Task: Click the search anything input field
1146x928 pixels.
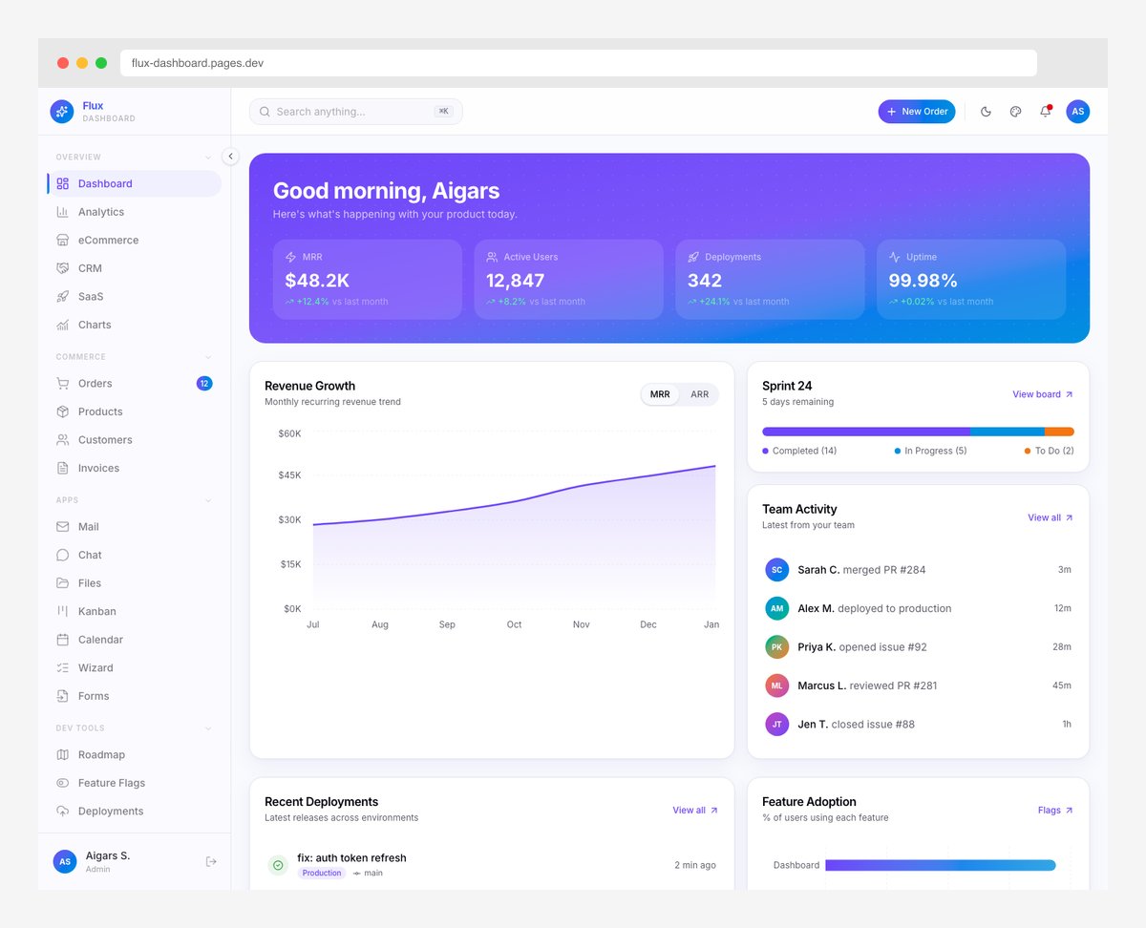Action: point(353,112)
